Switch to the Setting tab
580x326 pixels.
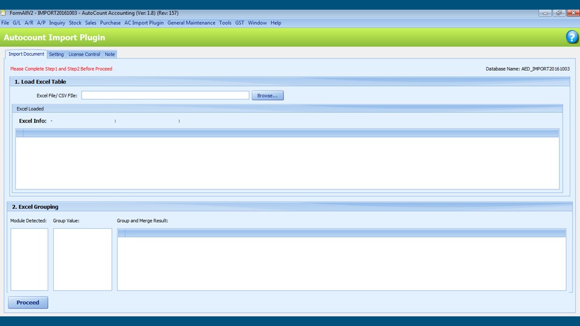56,54
